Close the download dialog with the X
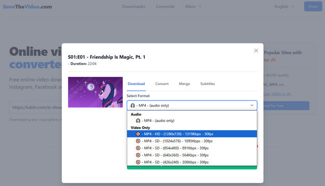 point(256,50)
